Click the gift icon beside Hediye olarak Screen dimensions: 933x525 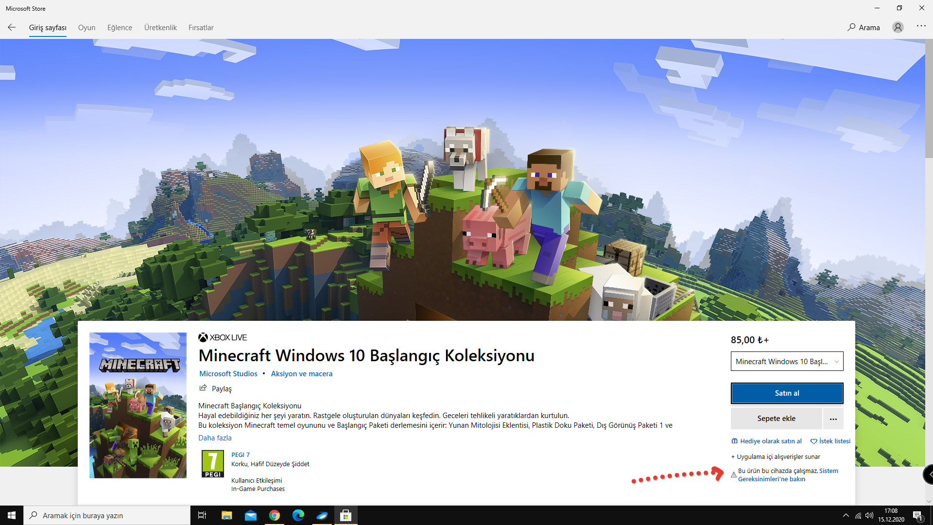[734, 441]
